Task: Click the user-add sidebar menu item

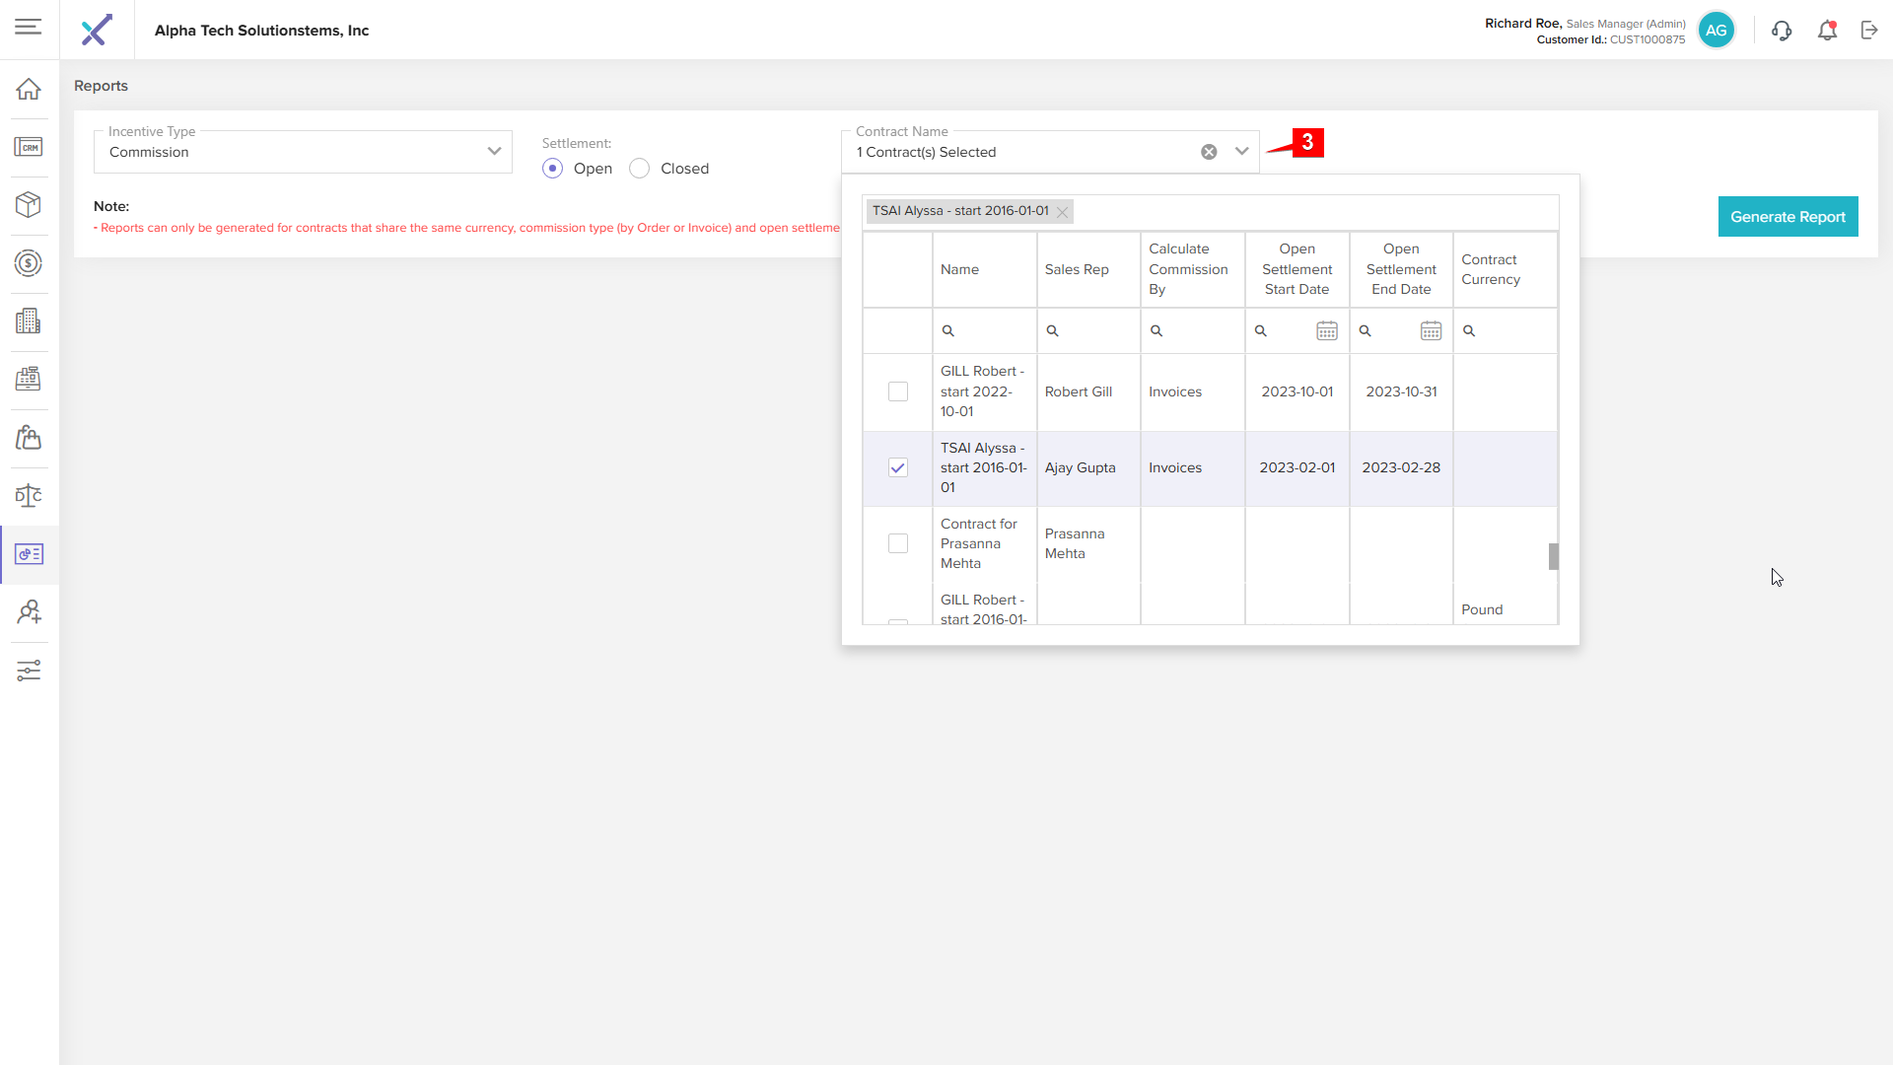Action: click(29, 612)
